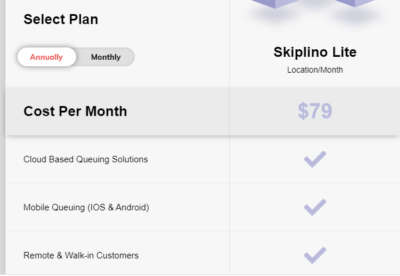Switch billing to Annually

[x=46, y=57]
